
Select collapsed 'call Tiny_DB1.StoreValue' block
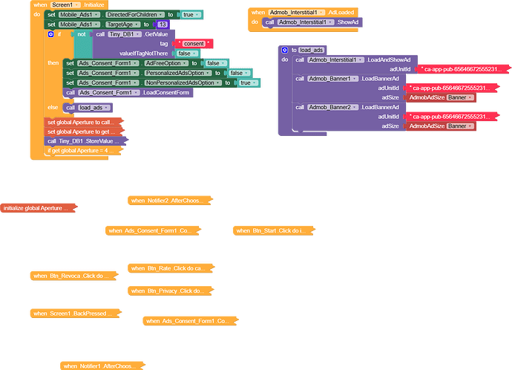[85, 141]
